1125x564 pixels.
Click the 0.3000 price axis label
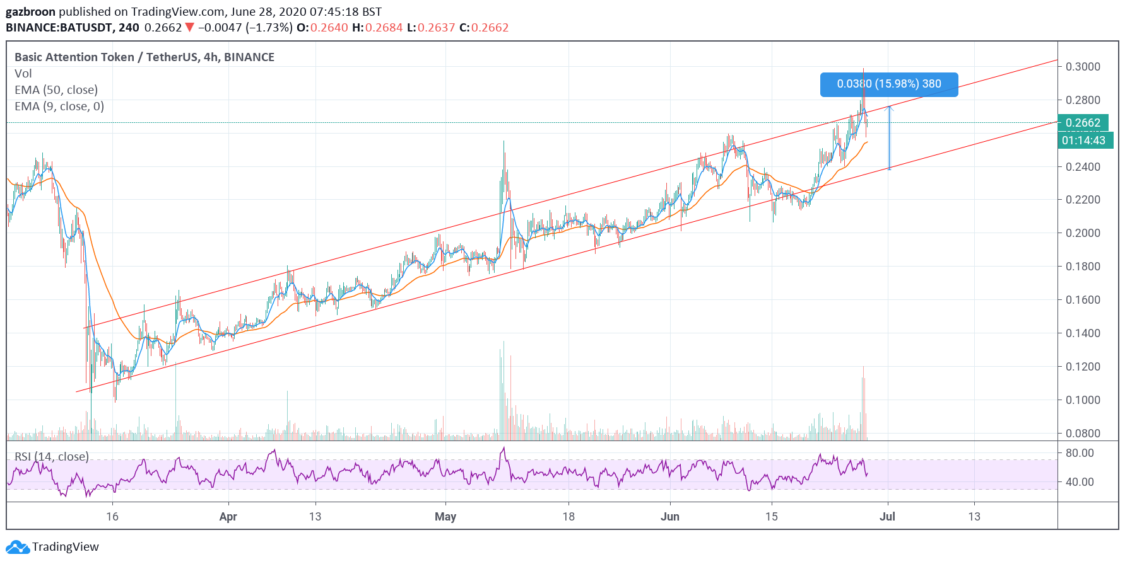coord(1083,67)
